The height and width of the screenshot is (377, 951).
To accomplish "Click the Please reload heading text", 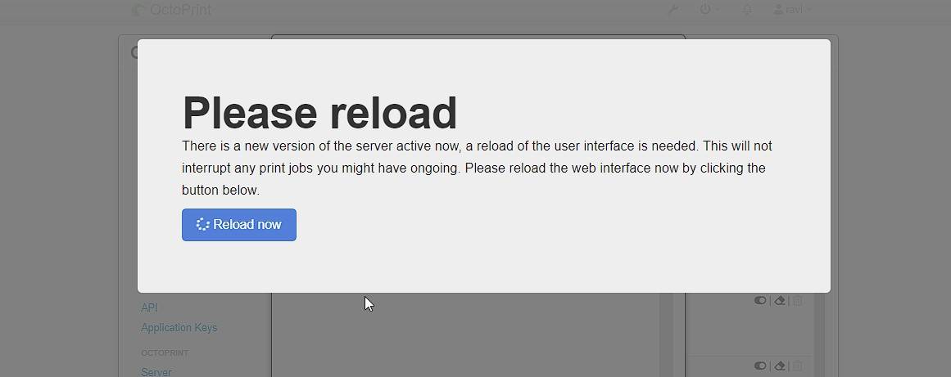I will (x=319, y=113).
